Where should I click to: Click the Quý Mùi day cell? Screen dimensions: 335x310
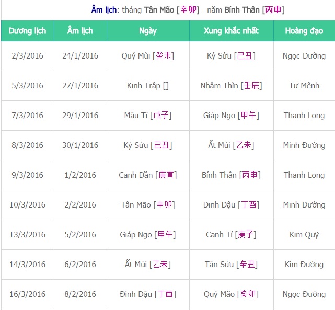[148, 56]
